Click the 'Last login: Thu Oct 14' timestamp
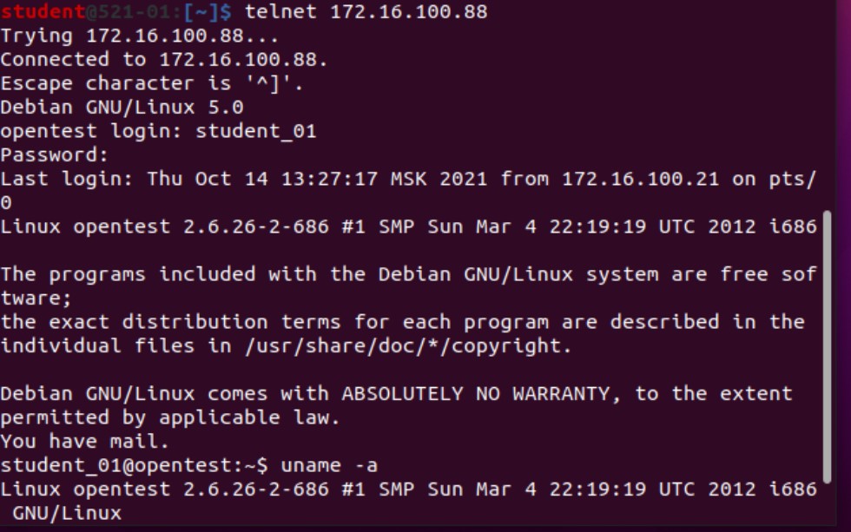The image size is (851, 532). (134, 179)
